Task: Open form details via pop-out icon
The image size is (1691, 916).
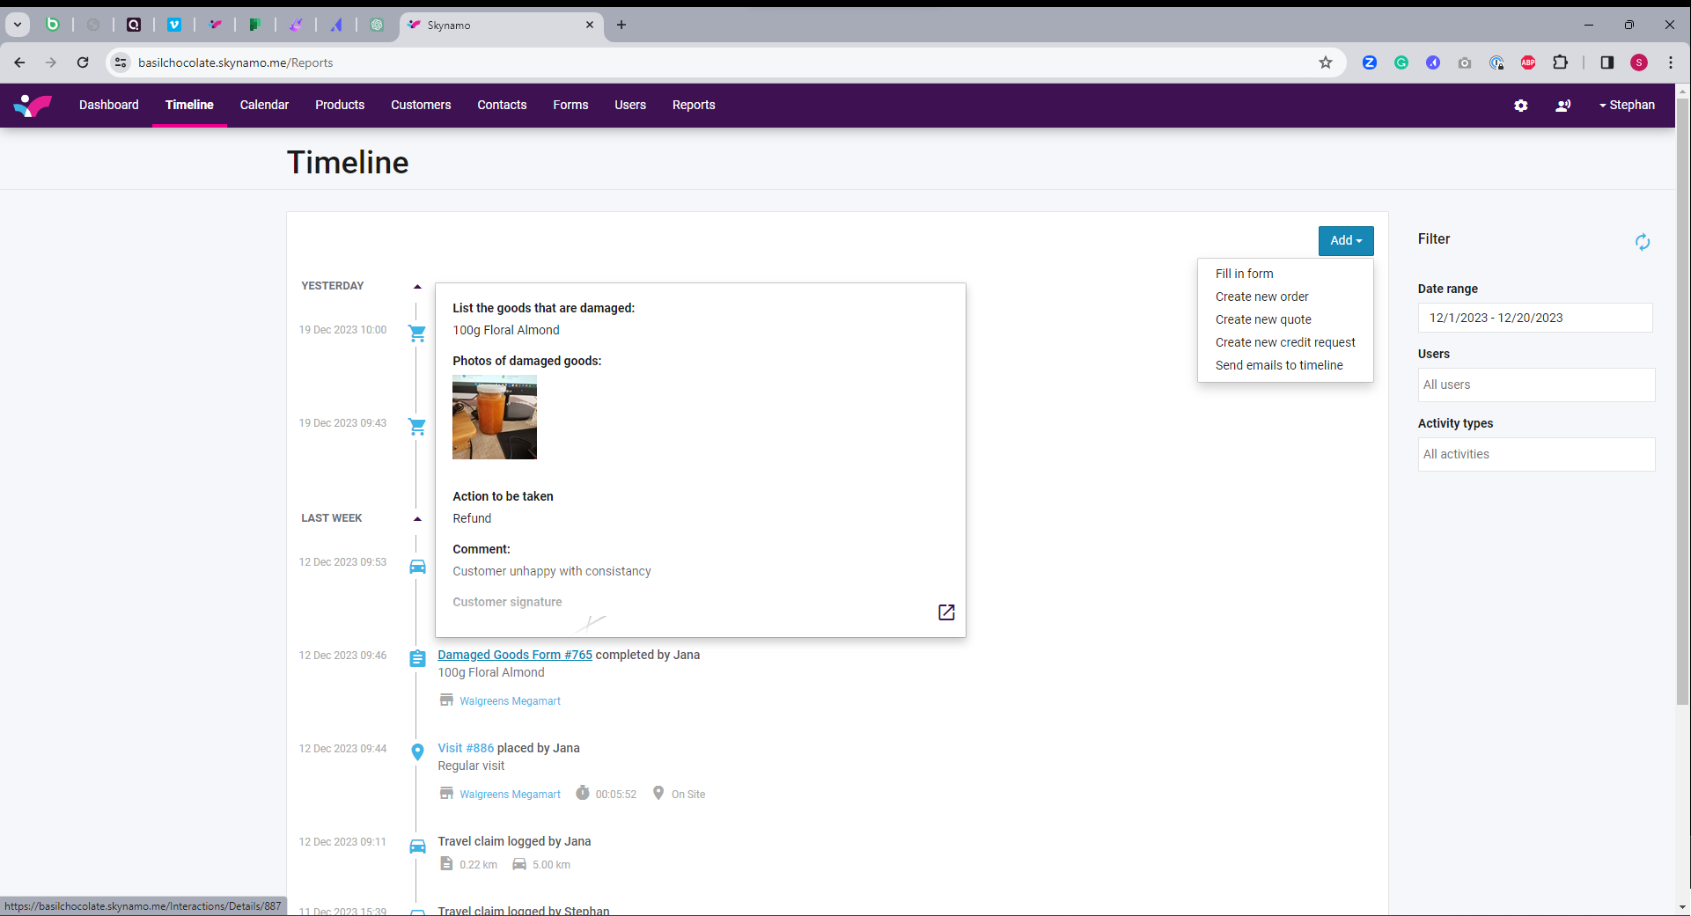Action: coord(946,612)
